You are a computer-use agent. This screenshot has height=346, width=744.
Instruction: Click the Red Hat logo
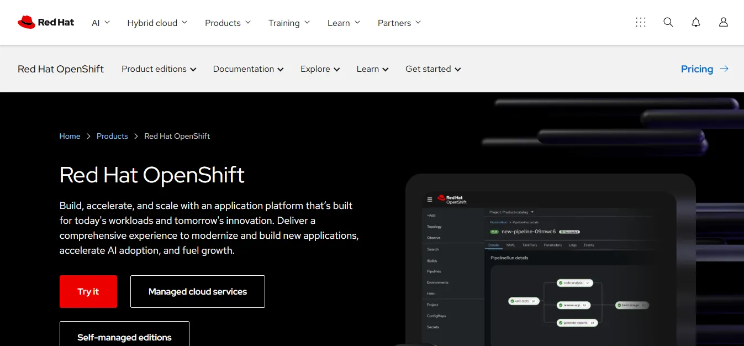[46, 22]
